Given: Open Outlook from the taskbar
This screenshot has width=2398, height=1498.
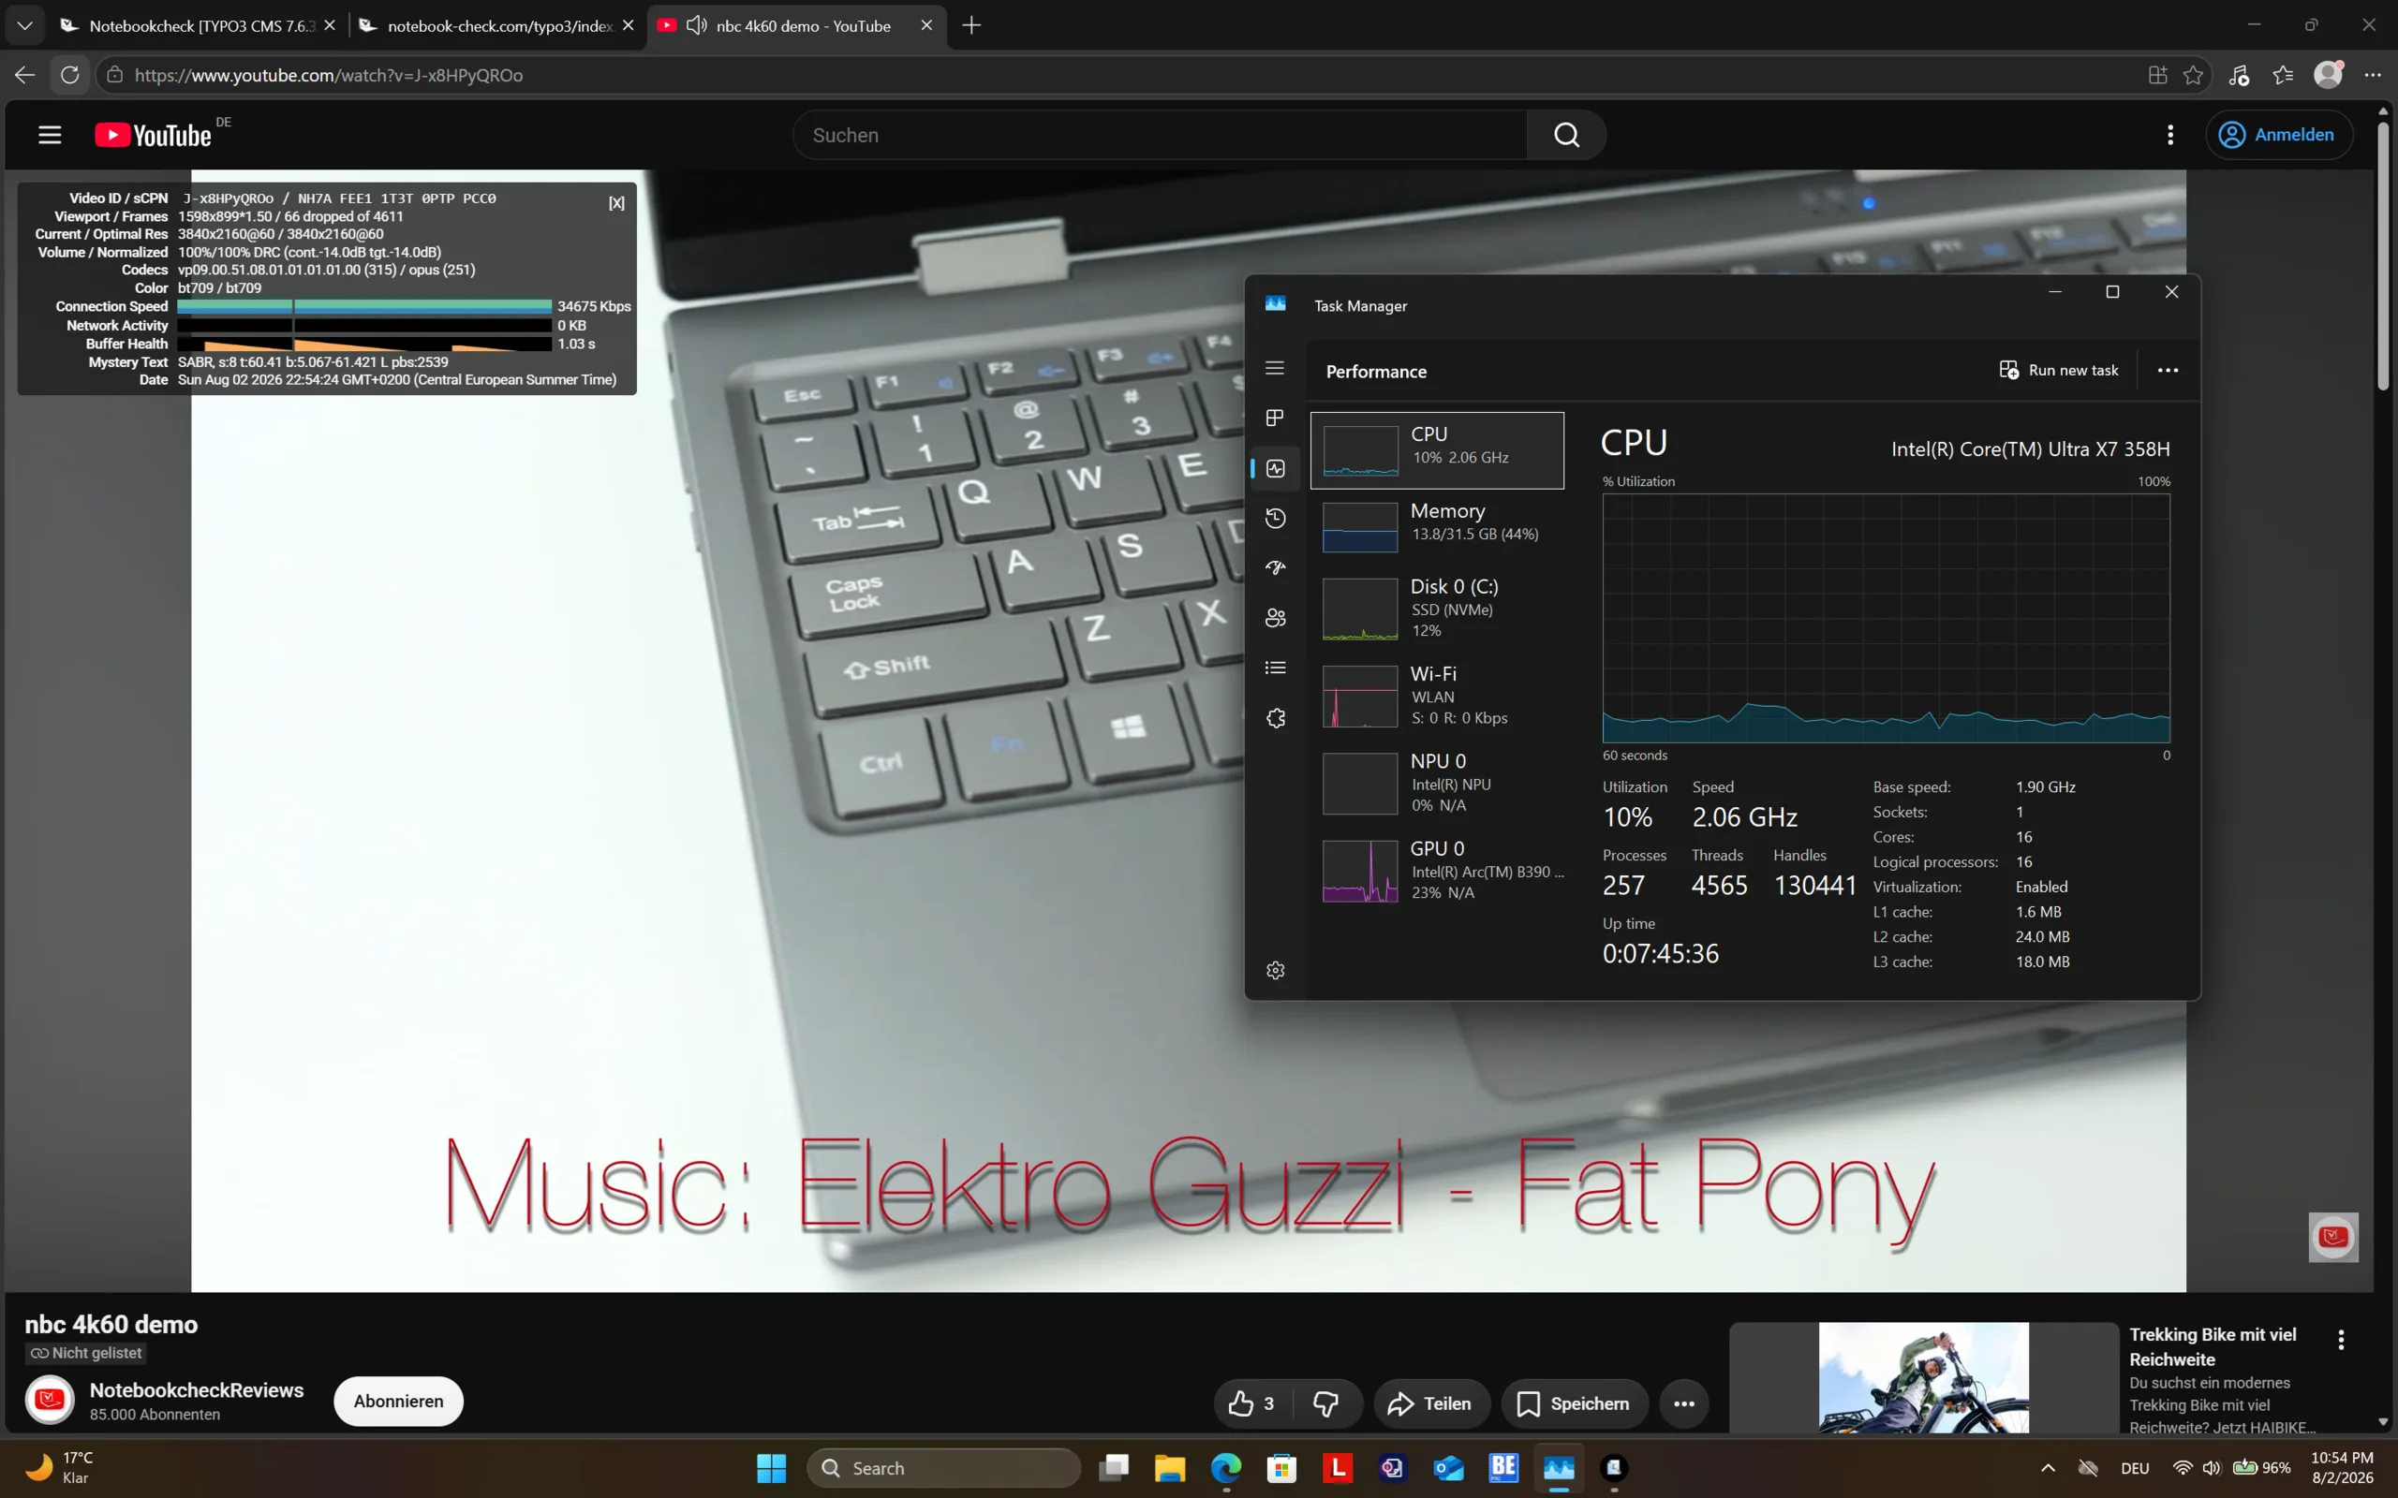Looking at the screenshot, I should tap(1448, 1467).
